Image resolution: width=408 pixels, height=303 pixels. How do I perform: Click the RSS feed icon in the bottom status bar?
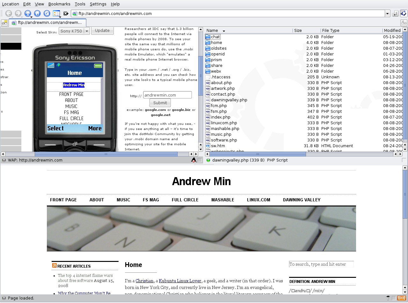tap(401, 298)
